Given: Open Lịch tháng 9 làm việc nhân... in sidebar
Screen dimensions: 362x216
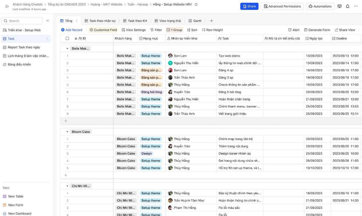Looking at the screenshot, I should pyautogui.click(x=26, y=56).
